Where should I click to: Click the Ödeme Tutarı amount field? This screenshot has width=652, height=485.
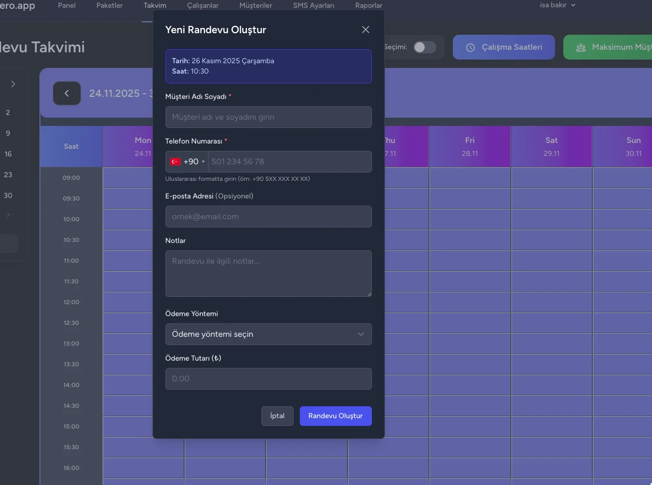[x=268, y=379]
